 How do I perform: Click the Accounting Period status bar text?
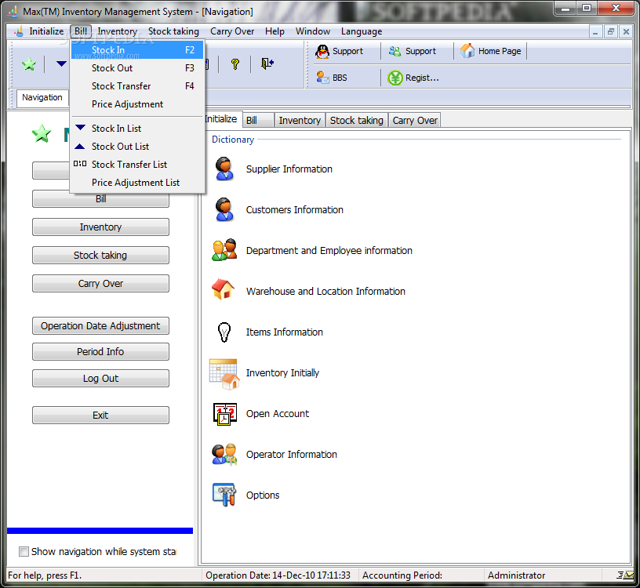point(402,575)
